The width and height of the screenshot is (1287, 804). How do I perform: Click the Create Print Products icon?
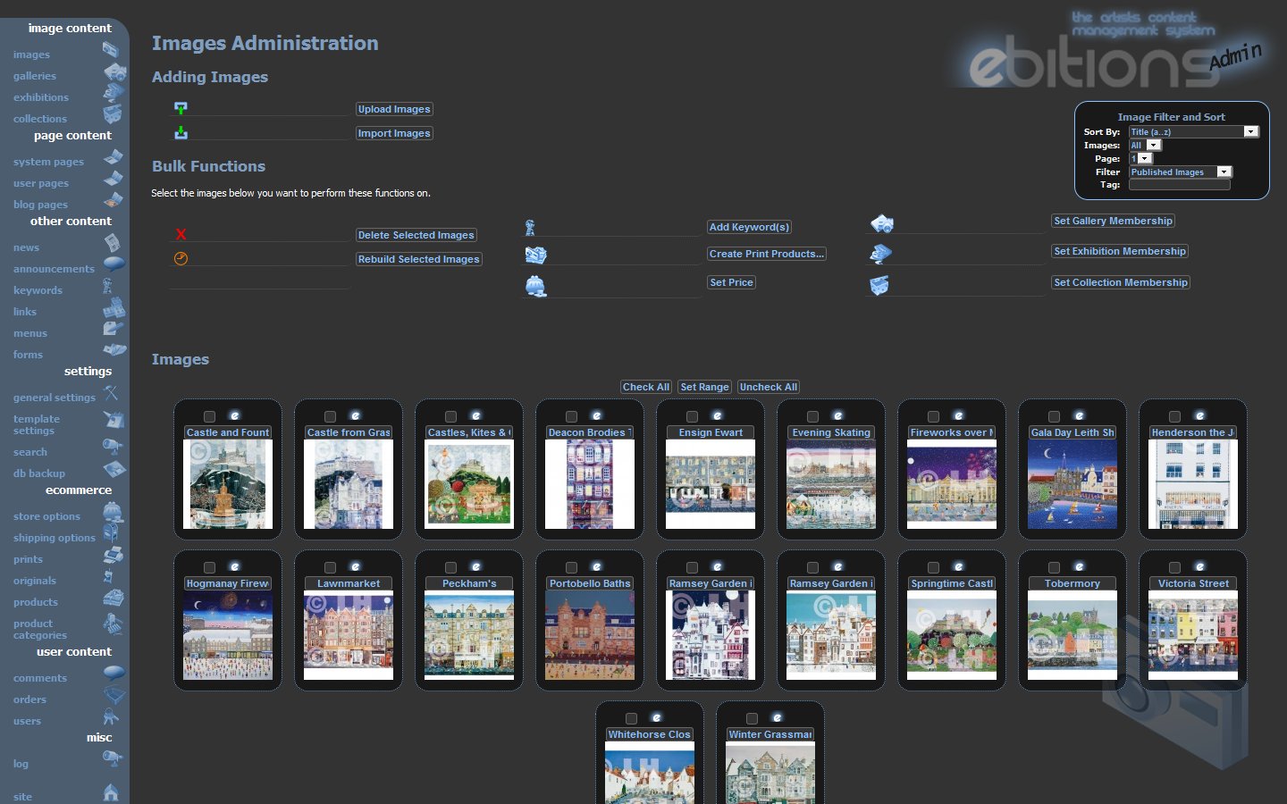click(x=535, y=255)
